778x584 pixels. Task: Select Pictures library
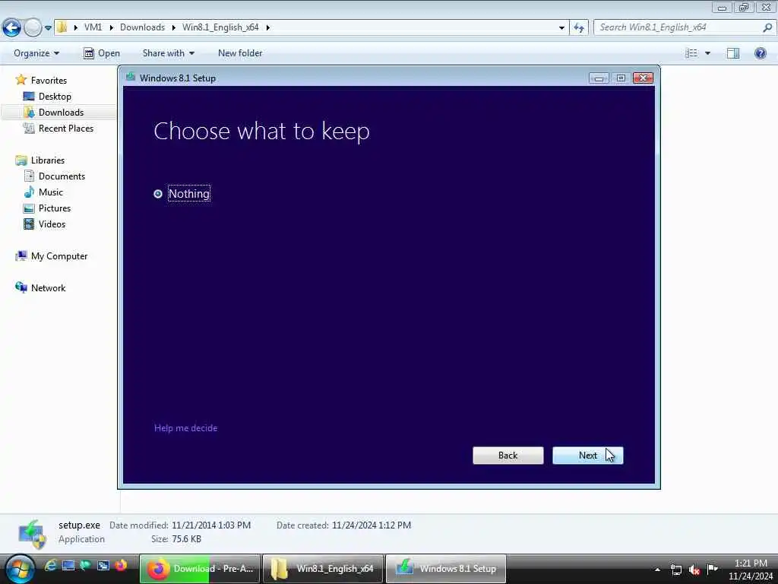click(47, 208)
